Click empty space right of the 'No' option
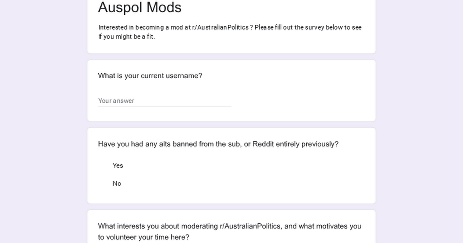 pos(247,184)
